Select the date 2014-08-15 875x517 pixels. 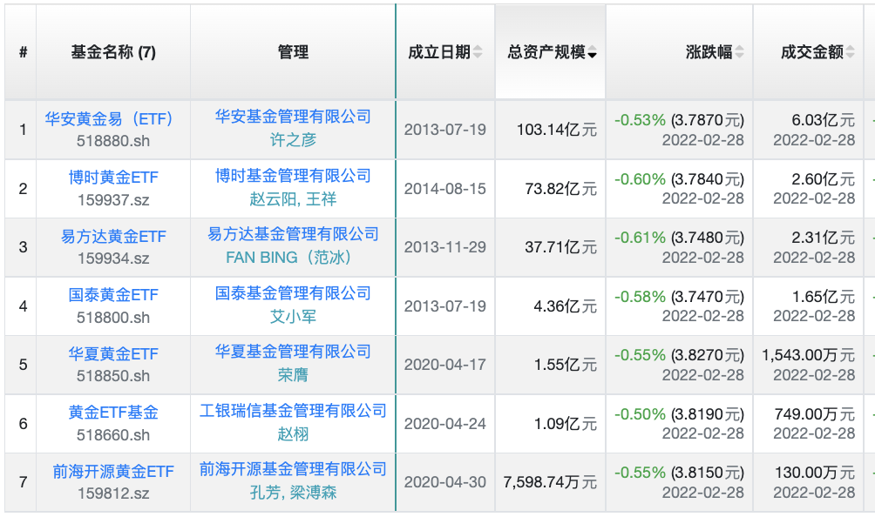pyautogui.click(x=444, y=189)
